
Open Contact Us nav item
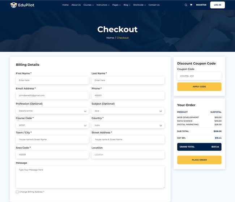154,5
